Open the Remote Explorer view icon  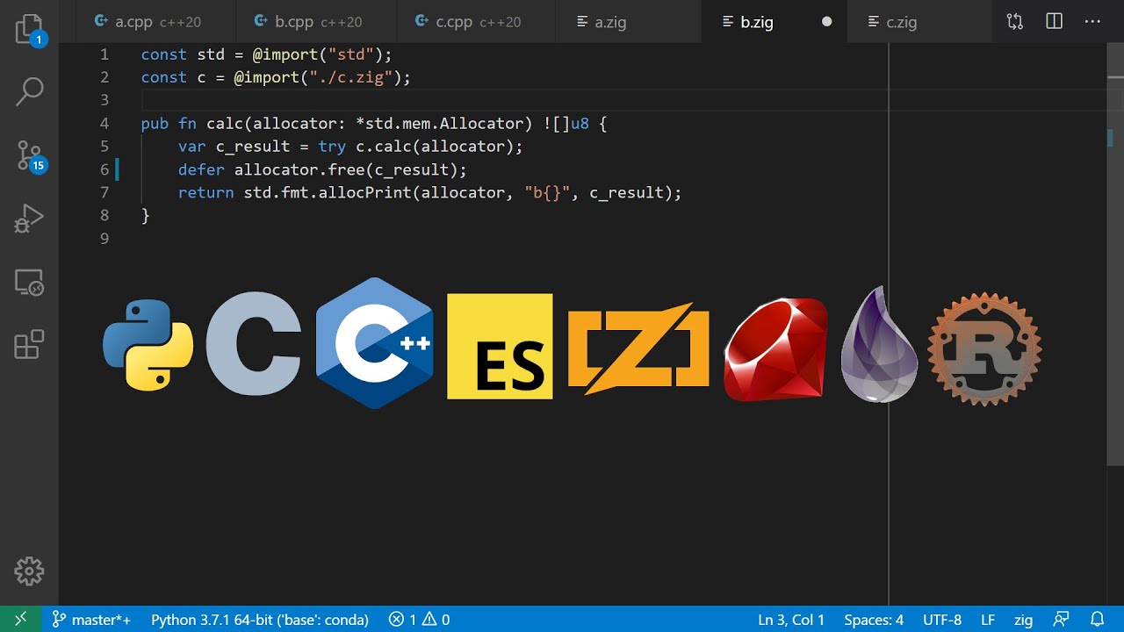tap(29, 283)
